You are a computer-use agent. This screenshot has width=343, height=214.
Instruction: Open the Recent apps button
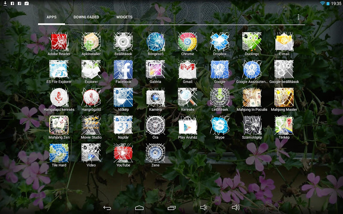pyautogui.click(x=171, y=208)
